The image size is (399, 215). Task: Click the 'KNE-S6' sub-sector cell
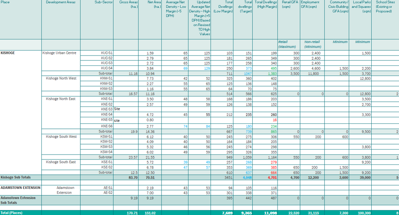[x=106, y=126]
